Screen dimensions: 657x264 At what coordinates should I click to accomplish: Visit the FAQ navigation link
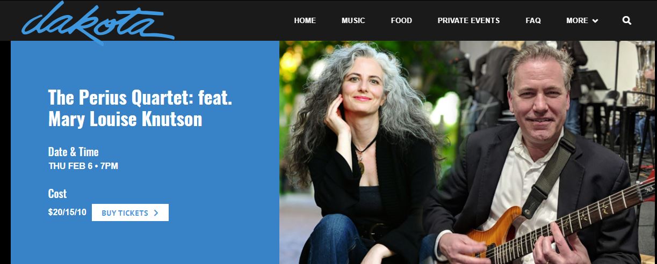click(x=533, y=20)
